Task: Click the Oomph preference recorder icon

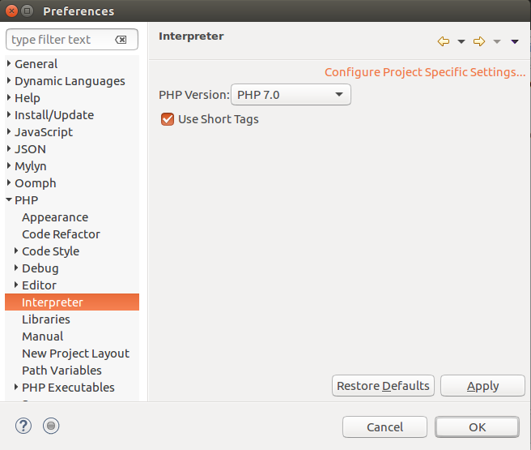Action: pos(51,426)
